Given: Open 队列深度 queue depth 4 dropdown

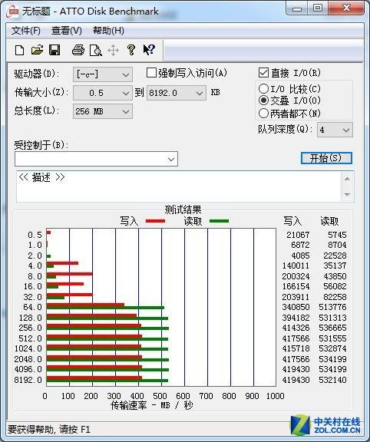Looking at the screenshot, I should click(335, 130).
